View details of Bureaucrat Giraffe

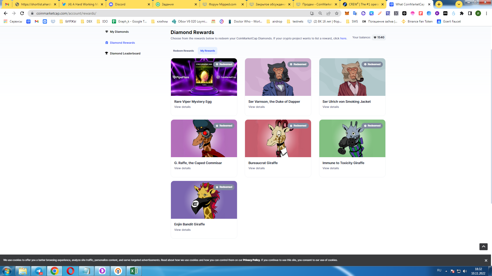pos(257,168)
